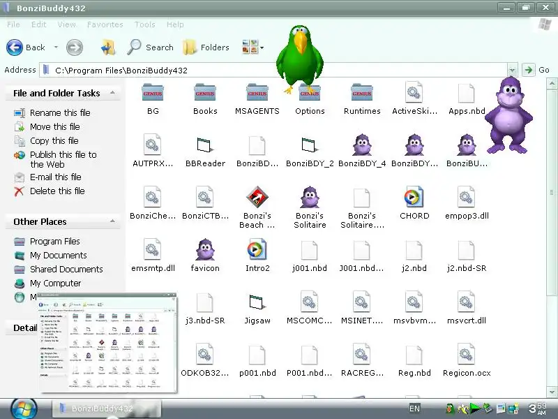Click the green parrot agent character
This screenshot has width=558, height=419.
[x=300, y=59]
